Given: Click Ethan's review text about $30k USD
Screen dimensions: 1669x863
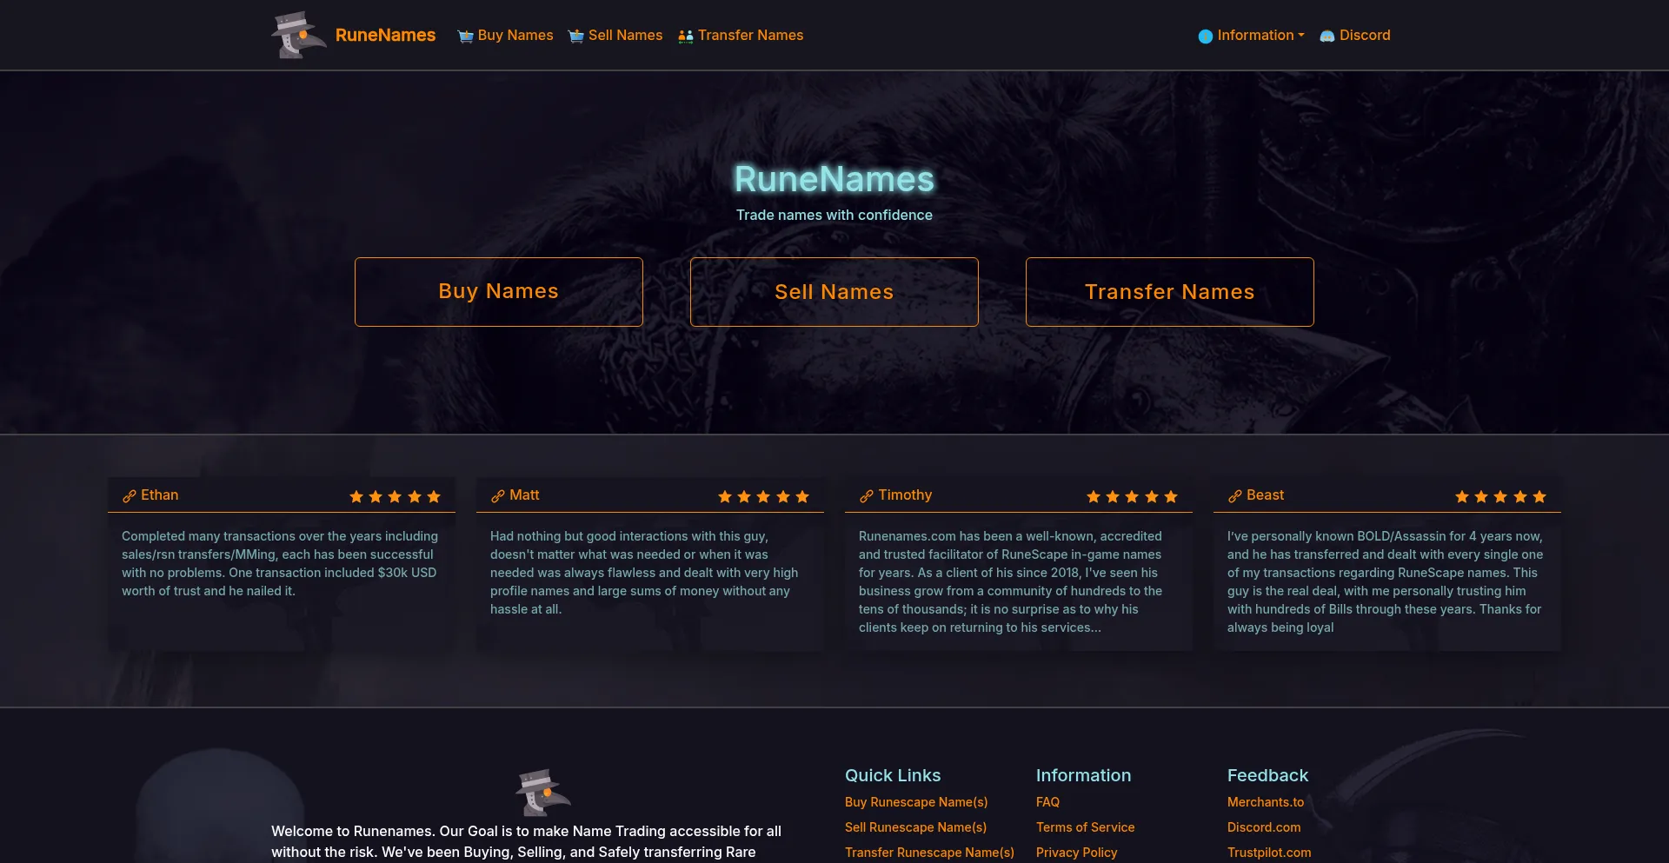Looking at the screenshot, I should (280, 563).
